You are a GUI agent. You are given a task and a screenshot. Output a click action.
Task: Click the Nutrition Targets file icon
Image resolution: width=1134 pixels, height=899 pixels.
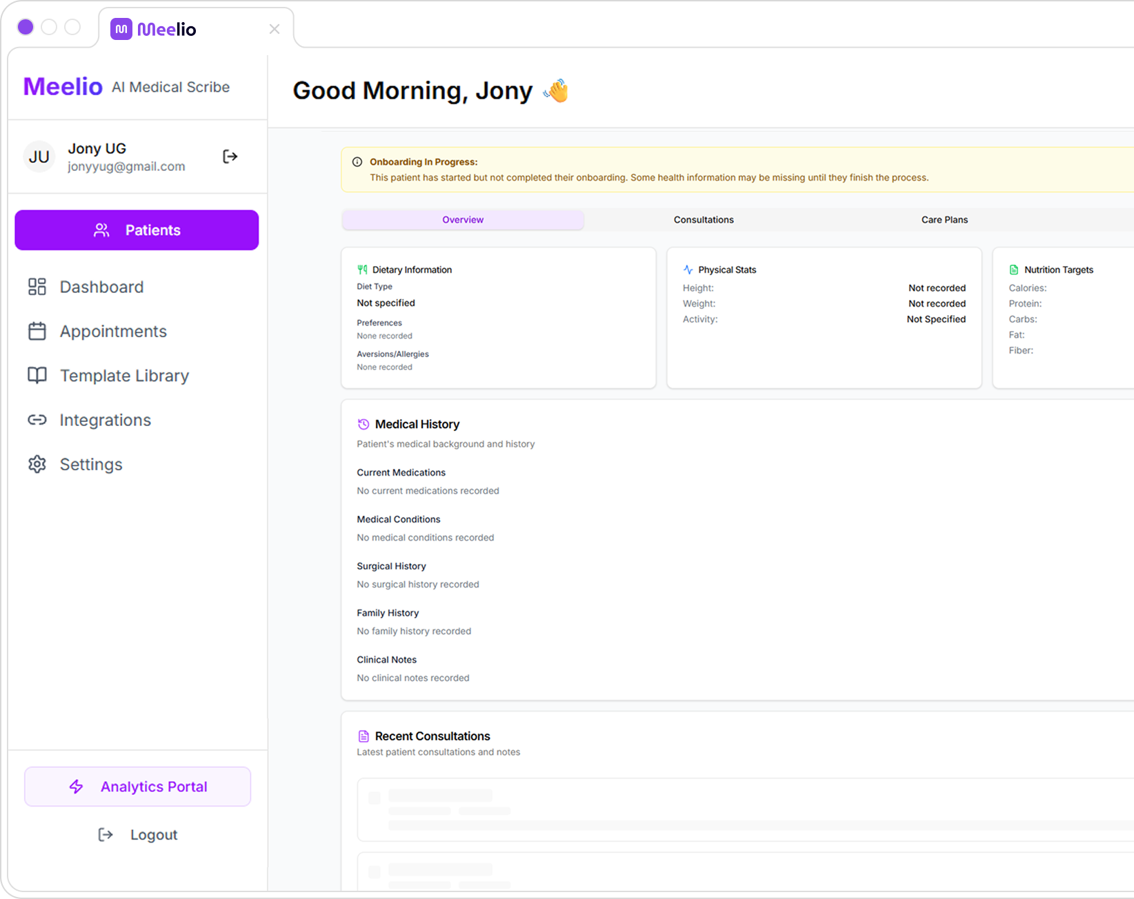(1014, 270)
